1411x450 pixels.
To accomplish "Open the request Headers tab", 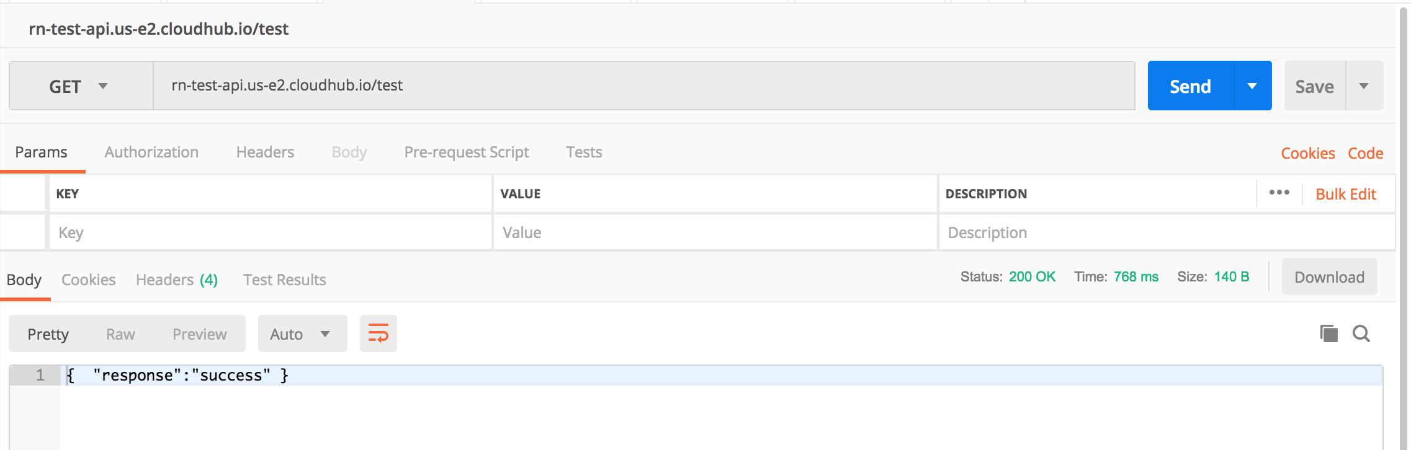I will pos(265,152).
